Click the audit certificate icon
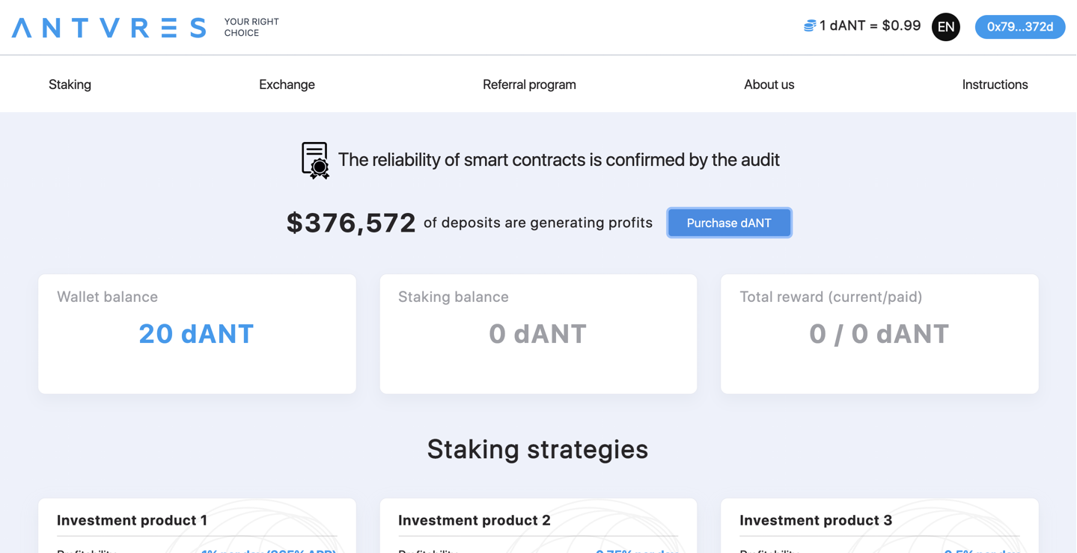The width and height of the screenshot is (1077, 553). click(x=315, y=160)
